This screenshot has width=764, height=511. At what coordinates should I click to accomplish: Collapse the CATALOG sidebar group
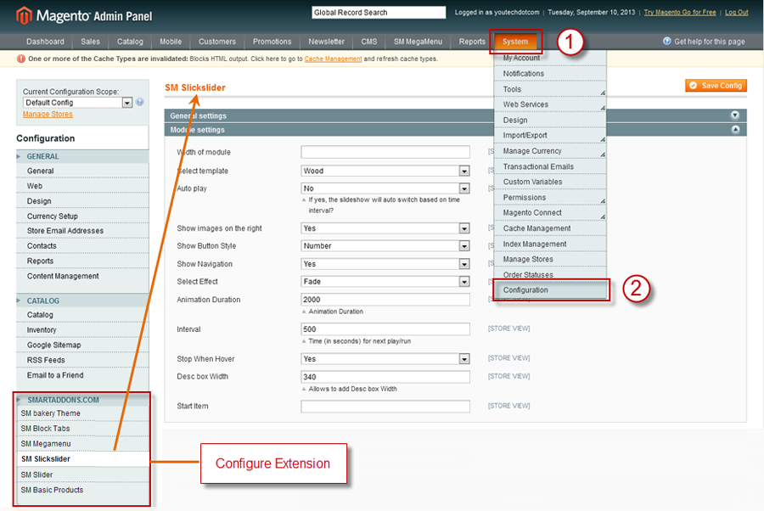(82, 301)
